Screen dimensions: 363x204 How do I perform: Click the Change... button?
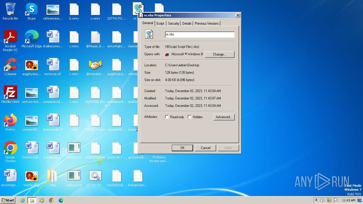220,54
